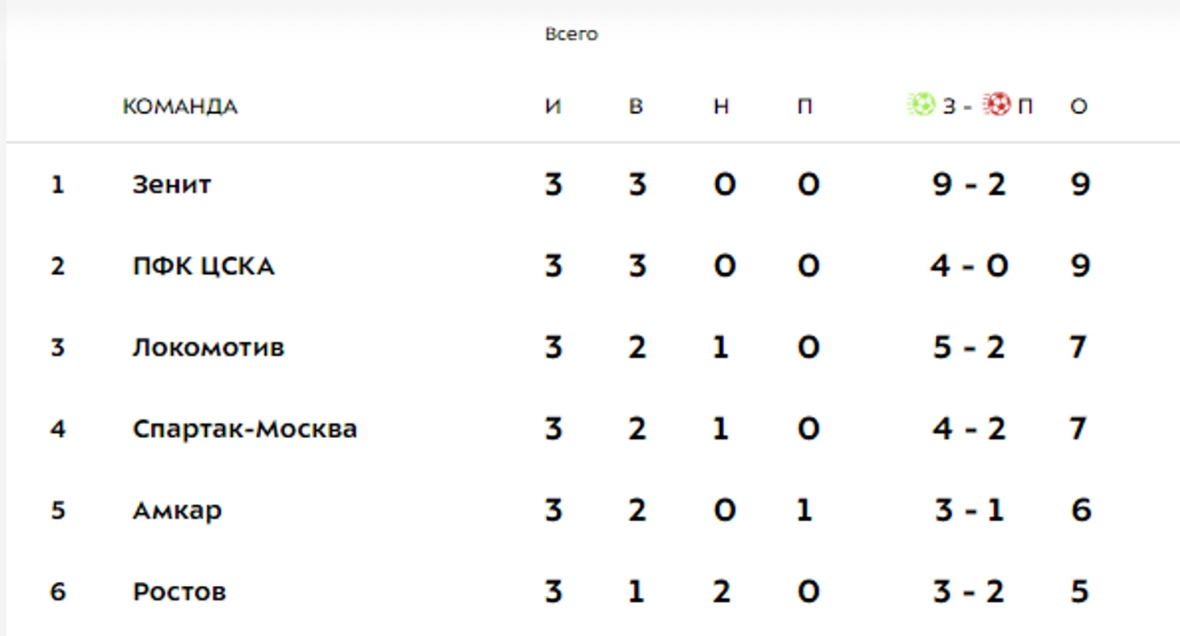Click Локомотив's 5 - 2 goals cell
The width and height of the screenshot is (1180, 636).
[x=969, y=347]
